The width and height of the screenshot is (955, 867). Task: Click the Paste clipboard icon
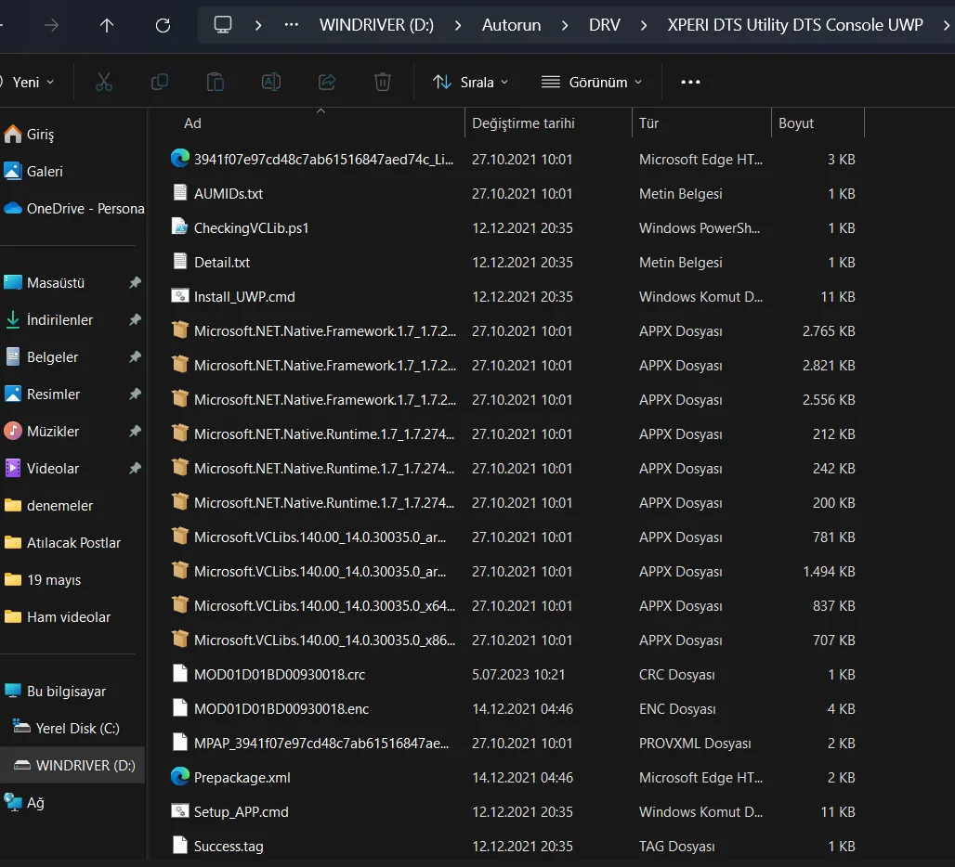pos(216,82)
